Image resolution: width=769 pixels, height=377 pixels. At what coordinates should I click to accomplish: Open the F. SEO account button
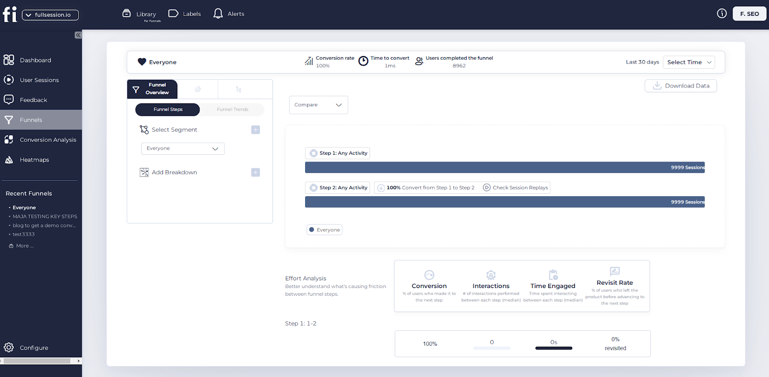[749, 14]
